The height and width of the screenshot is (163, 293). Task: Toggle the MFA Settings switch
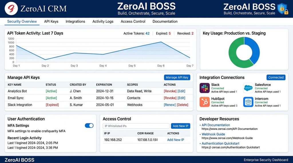[89, 126]
